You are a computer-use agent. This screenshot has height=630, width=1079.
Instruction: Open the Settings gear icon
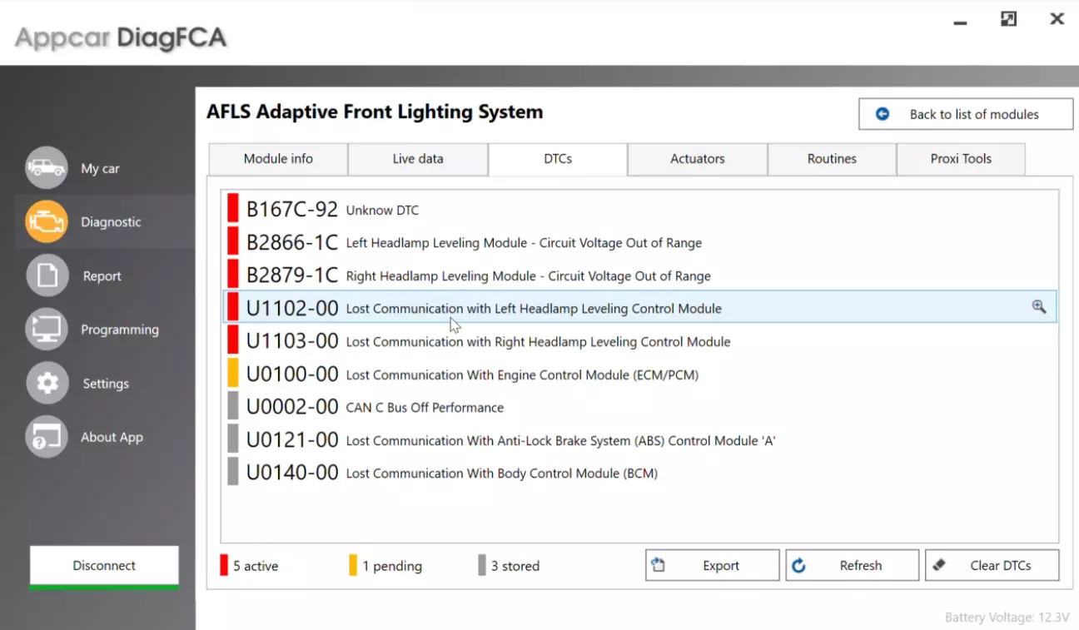pos(47,384)
